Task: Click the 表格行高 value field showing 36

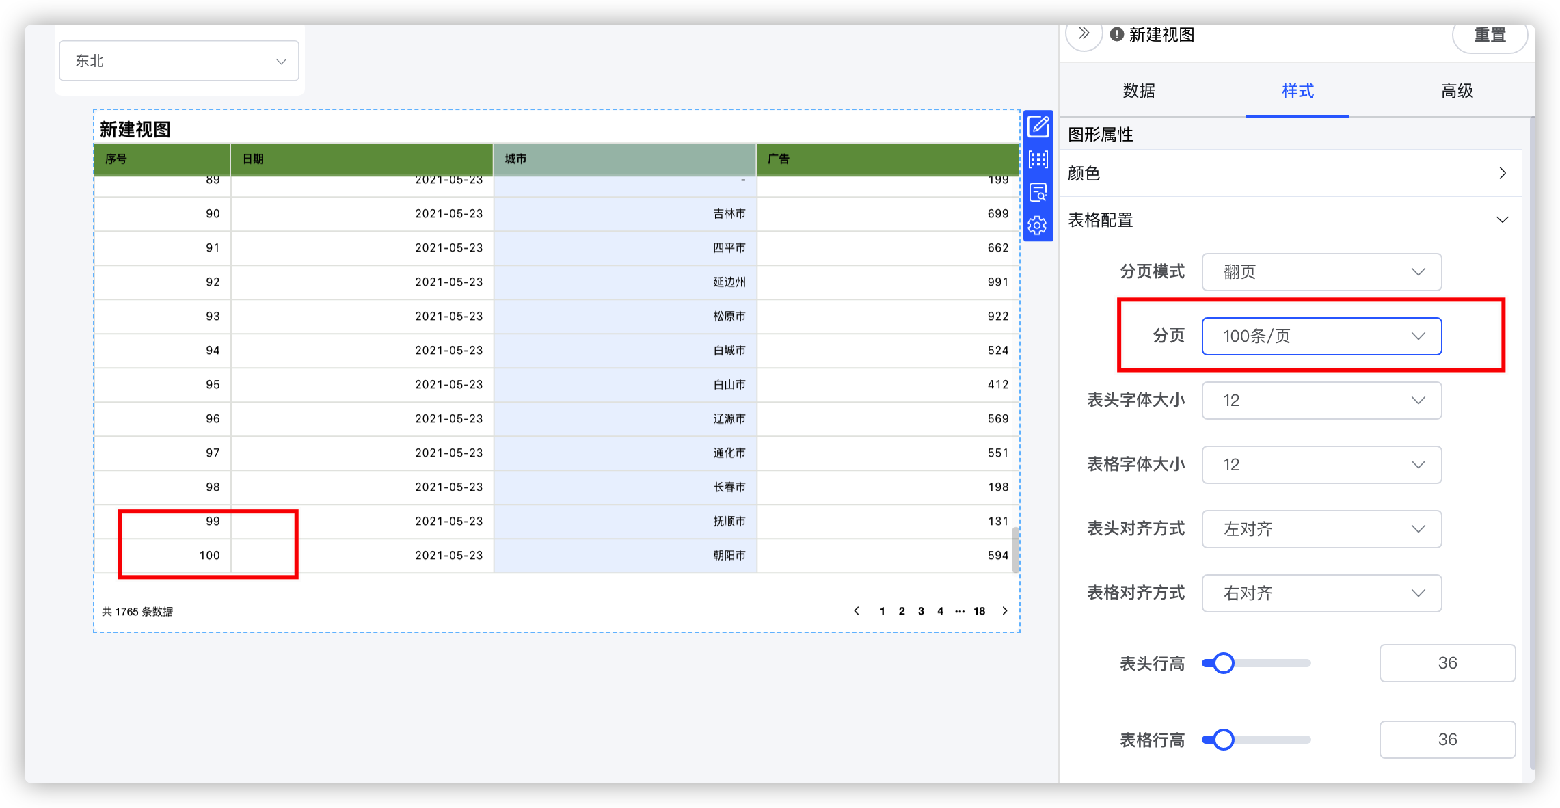Action: tap(1447, 740)
